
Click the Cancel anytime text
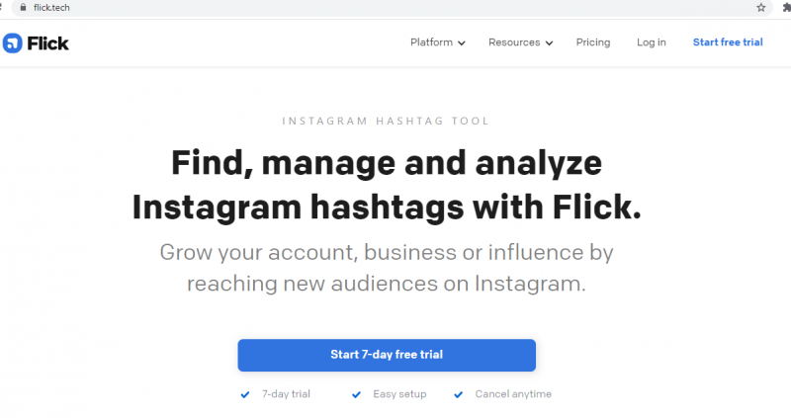pos(513,394)
